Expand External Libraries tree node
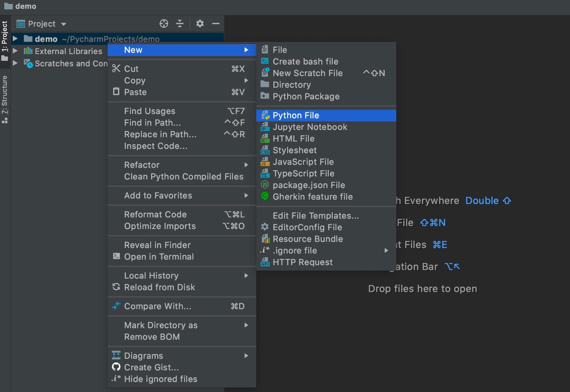This screenshot has height=392, width=570. (x=15, y=51)
